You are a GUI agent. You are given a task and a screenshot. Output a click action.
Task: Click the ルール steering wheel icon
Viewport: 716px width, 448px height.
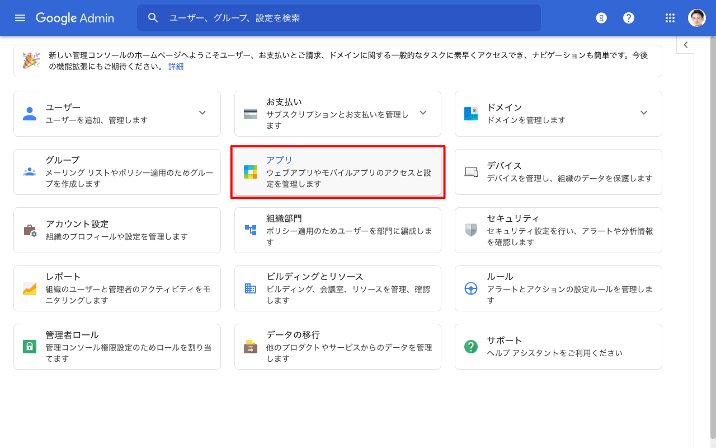click(x=471, y=288)
